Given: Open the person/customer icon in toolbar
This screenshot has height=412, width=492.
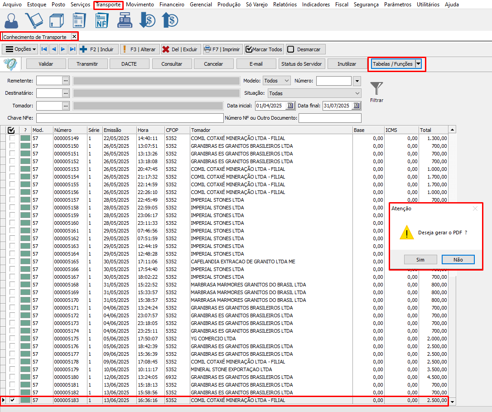Looking at the screenshot, I should (x=12, y=20).
